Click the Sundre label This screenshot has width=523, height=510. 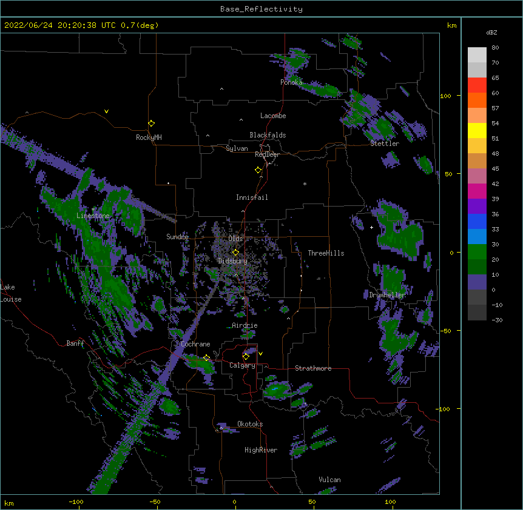click(x=177, y=237)
